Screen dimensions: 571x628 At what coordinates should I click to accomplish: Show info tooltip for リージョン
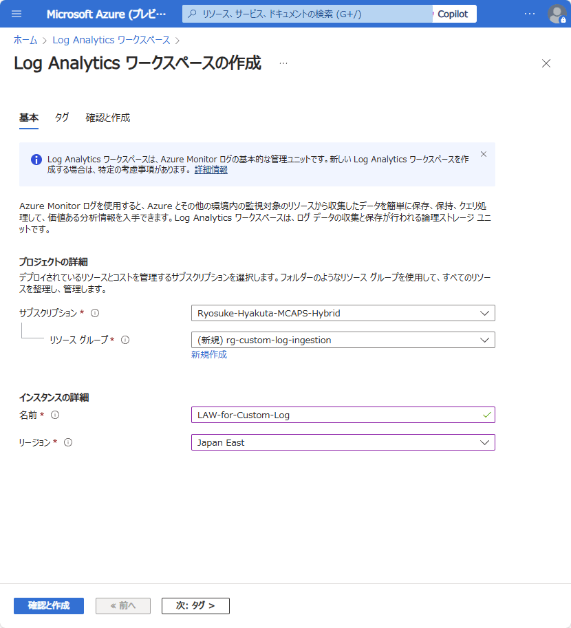coord(69,442)
